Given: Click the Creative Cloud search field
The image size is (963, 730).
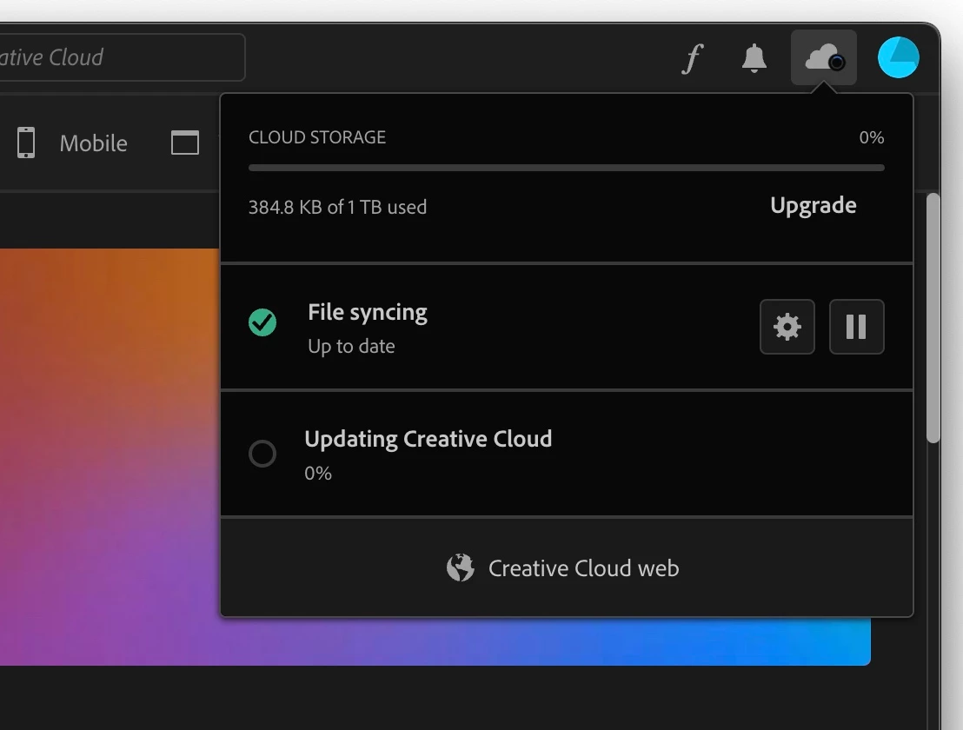Looking at the screenshot, I should click(x=121, y=57).
